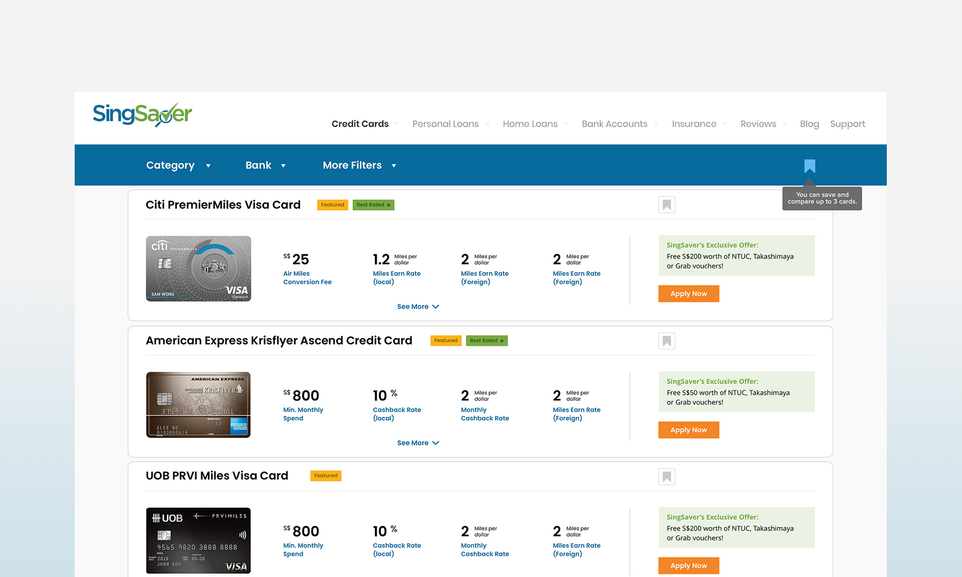Click the American Express Krisflyer card image

point(198,405)
